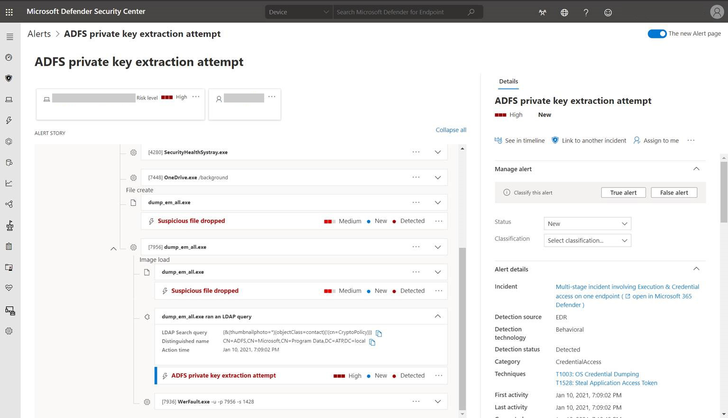Click Collapse all in the alert story
728x418 pixels.
[450, 130]
